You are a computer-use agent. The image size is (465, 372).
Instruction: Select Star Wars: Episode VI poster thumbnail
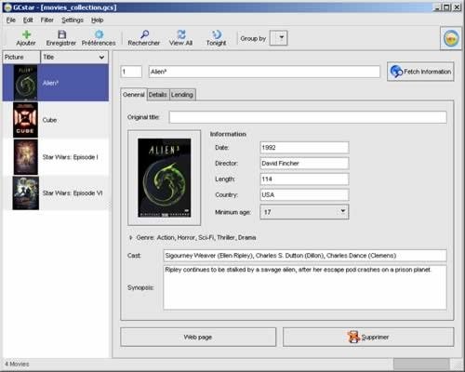(26, 193)
